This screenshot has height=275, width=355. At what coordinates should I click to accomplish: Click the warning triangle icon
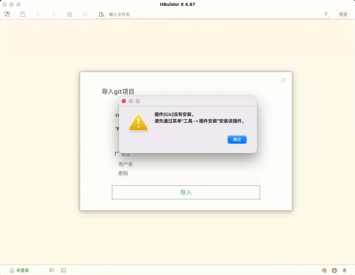coord(138,122)
